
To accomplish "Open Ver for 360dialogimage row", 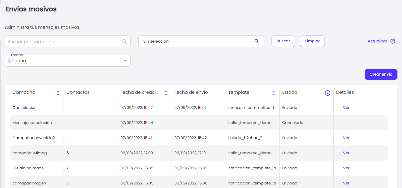I will (346, 168).
